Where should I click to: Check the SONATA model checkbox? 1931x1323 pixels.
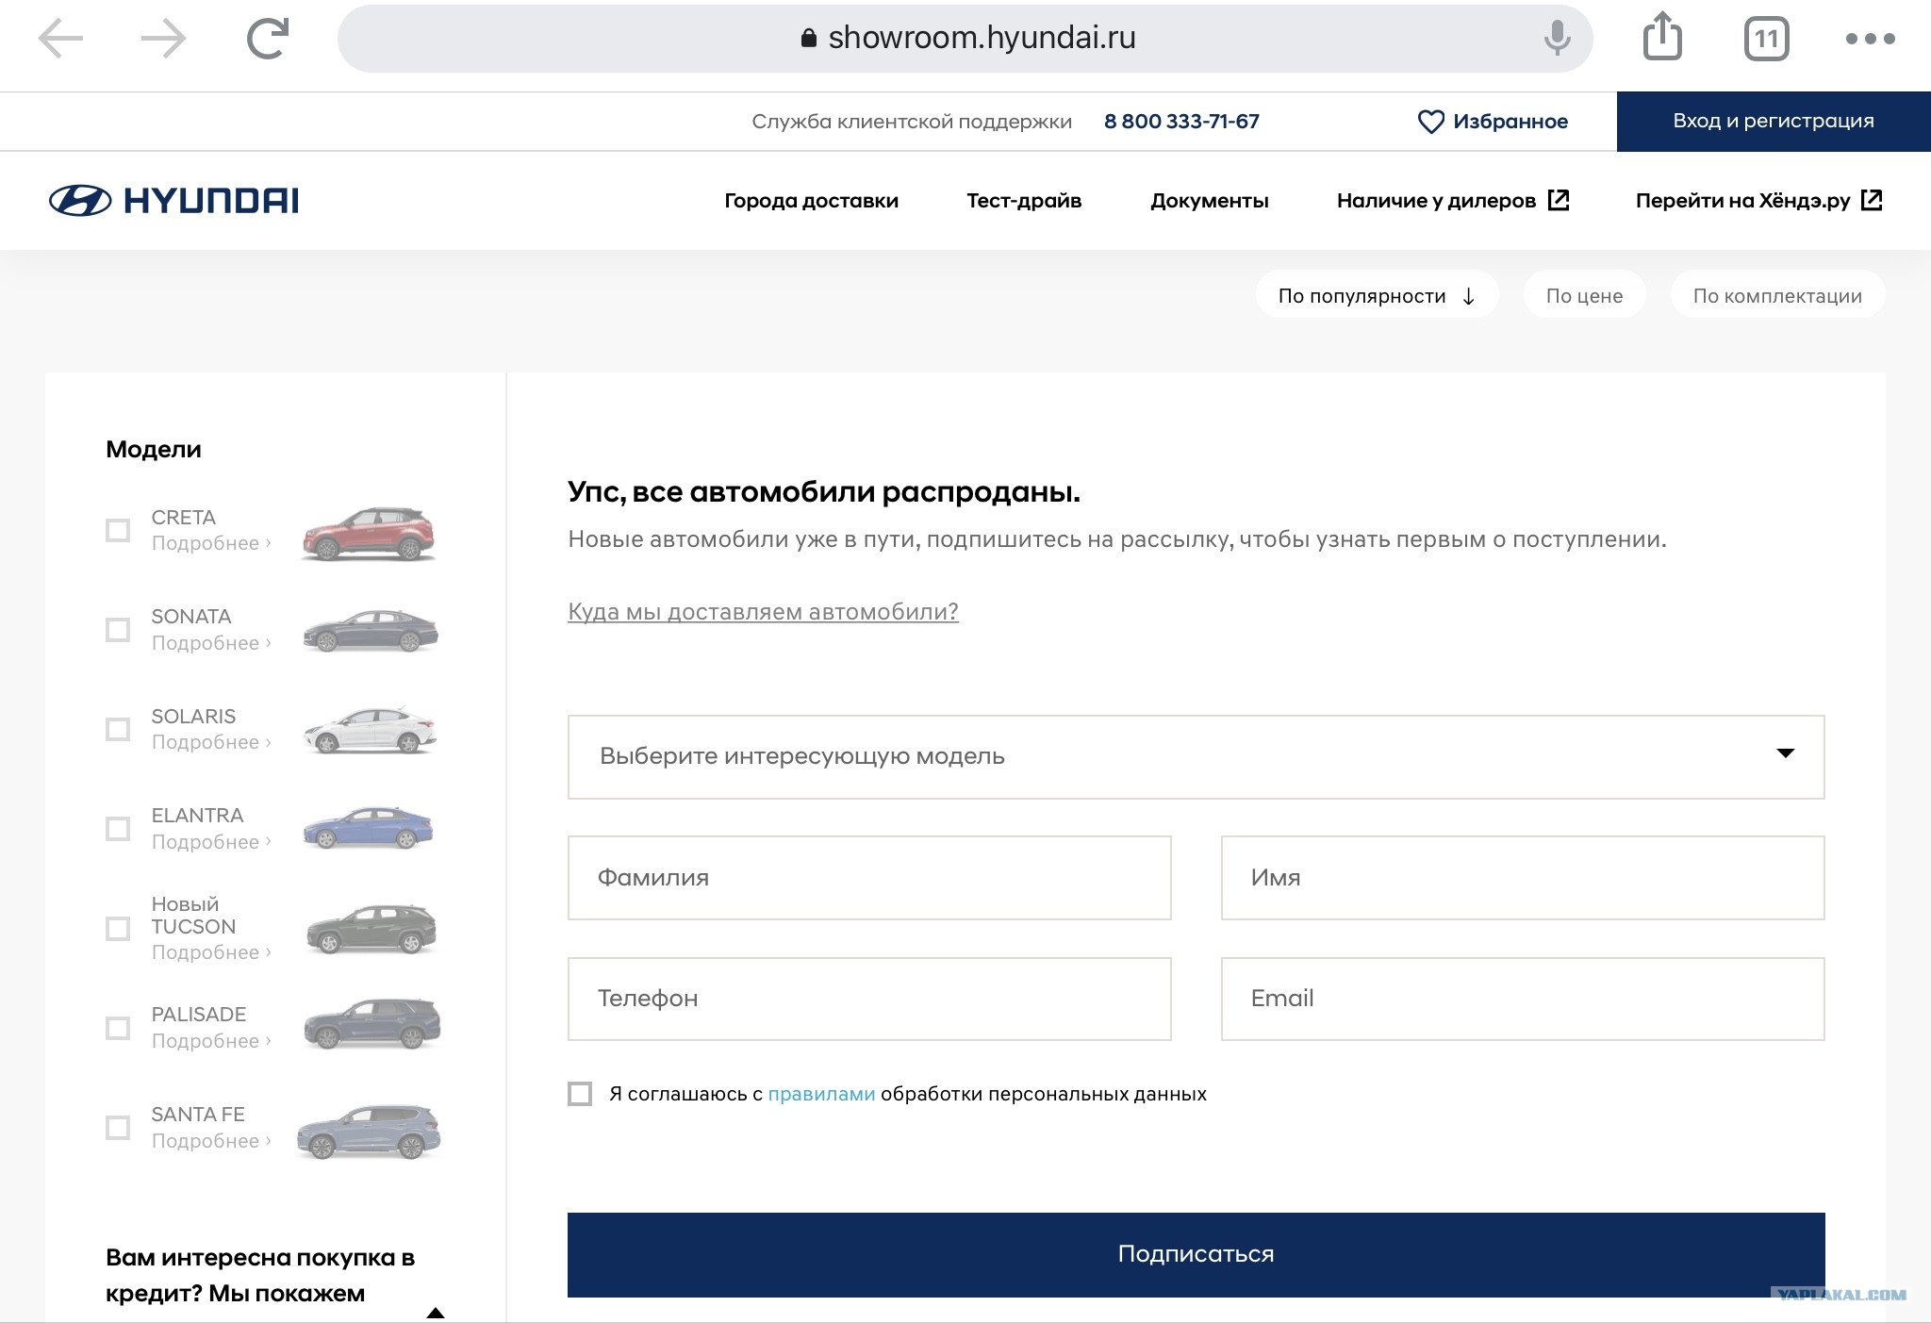tap(118, 629)
